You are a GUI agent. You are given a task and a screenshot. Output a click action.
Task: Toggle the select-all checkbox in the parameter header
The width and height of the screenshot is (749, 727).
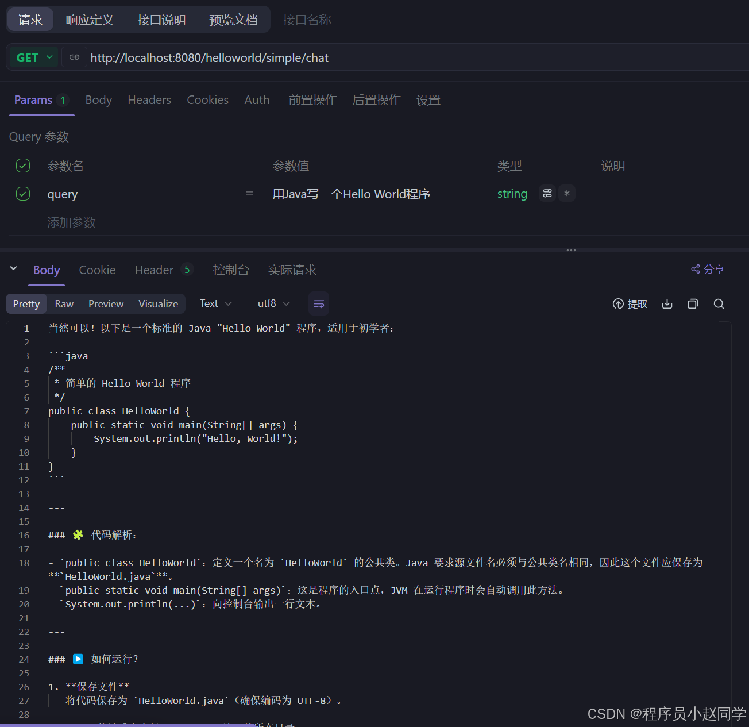click(x=23, y=166)
